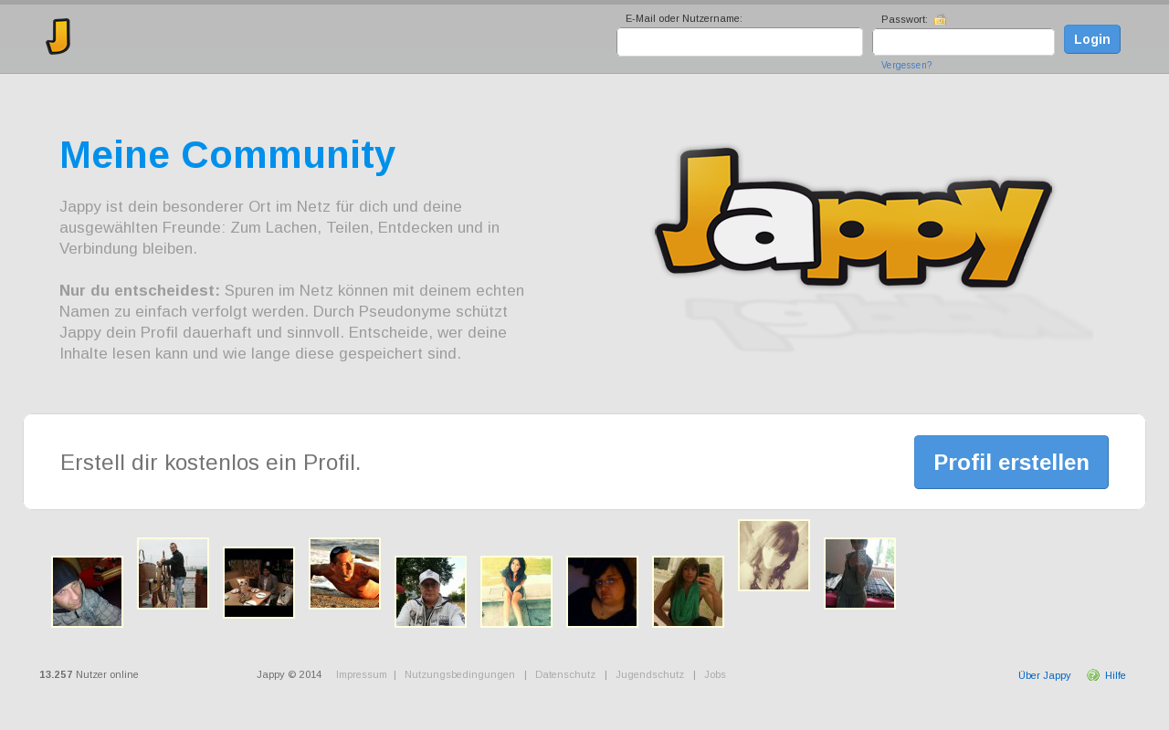Open profile photo of person at dinner table

(x=258, y=582)
